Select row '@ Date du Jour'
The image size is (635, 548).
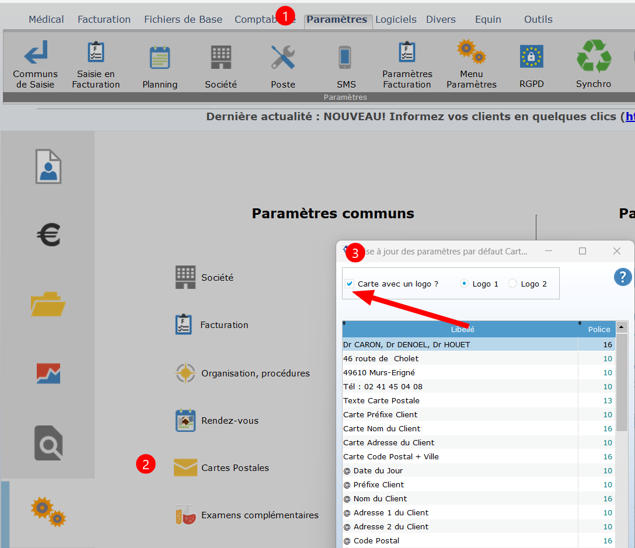coord(479,470)
